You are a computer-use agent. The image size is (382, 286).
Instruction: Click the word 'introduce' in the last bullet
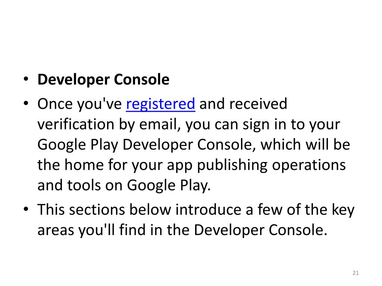pyautogui.click(x=208, y=209)
